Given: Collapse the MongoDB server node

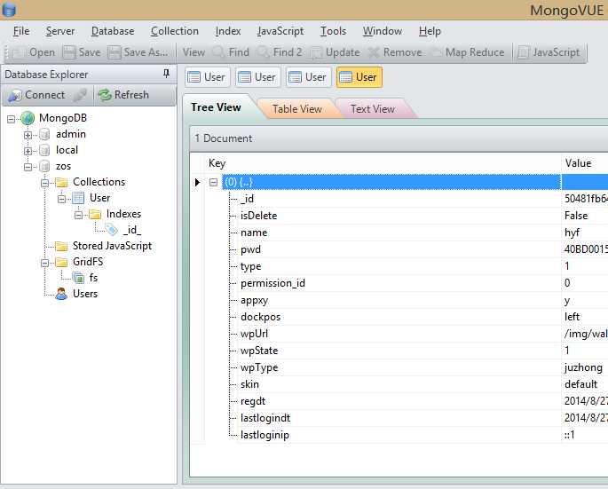Looking at the screenshot, I should [x=11, y=119].
